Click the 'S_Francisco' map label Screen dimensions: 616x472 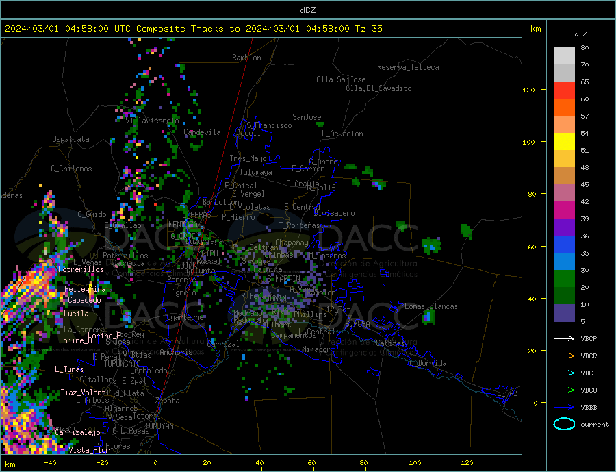(269, 125)
